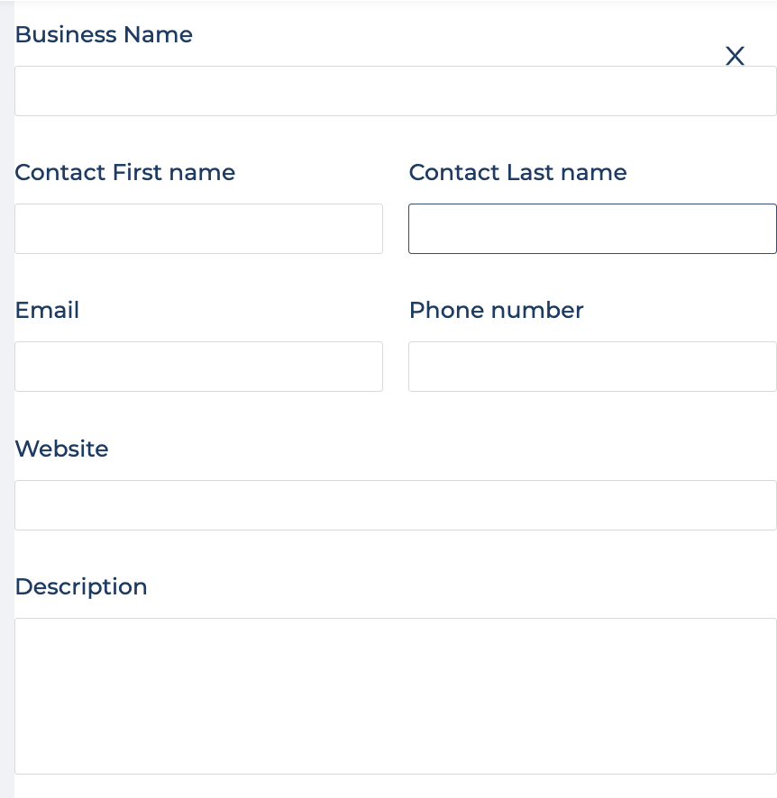Select the highlighted last name text box
This screenshot has width=777, height=798.
point(593,229)
